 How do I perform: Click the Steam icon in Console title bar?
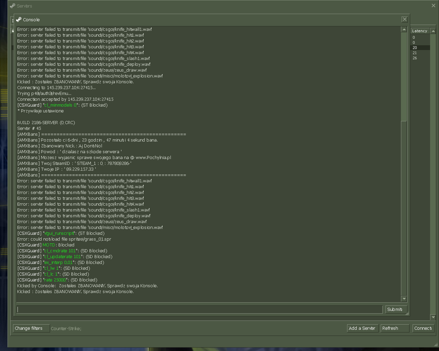[x=19, y=20]
